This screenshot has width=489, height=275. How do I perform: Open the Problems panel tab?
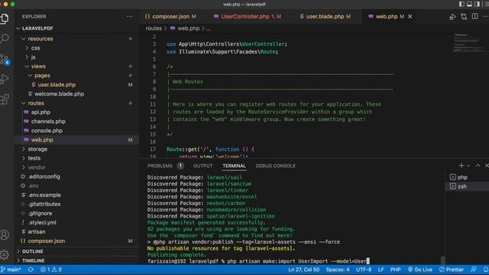point(166,166)
